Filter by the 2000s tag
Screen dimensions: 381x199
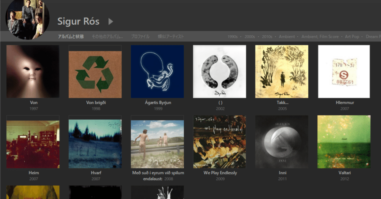(x=250, y=36)
